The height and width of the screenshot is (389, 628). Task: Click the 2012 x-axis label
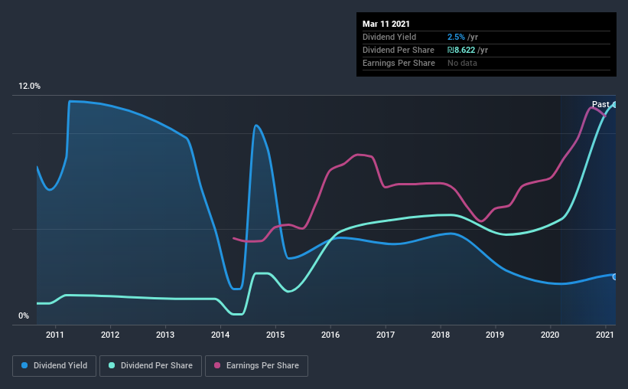point(110,335)
